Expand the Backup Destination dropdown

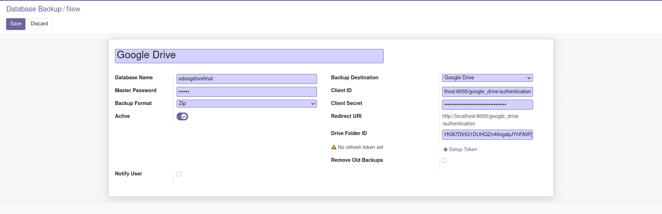pos(487,78)
